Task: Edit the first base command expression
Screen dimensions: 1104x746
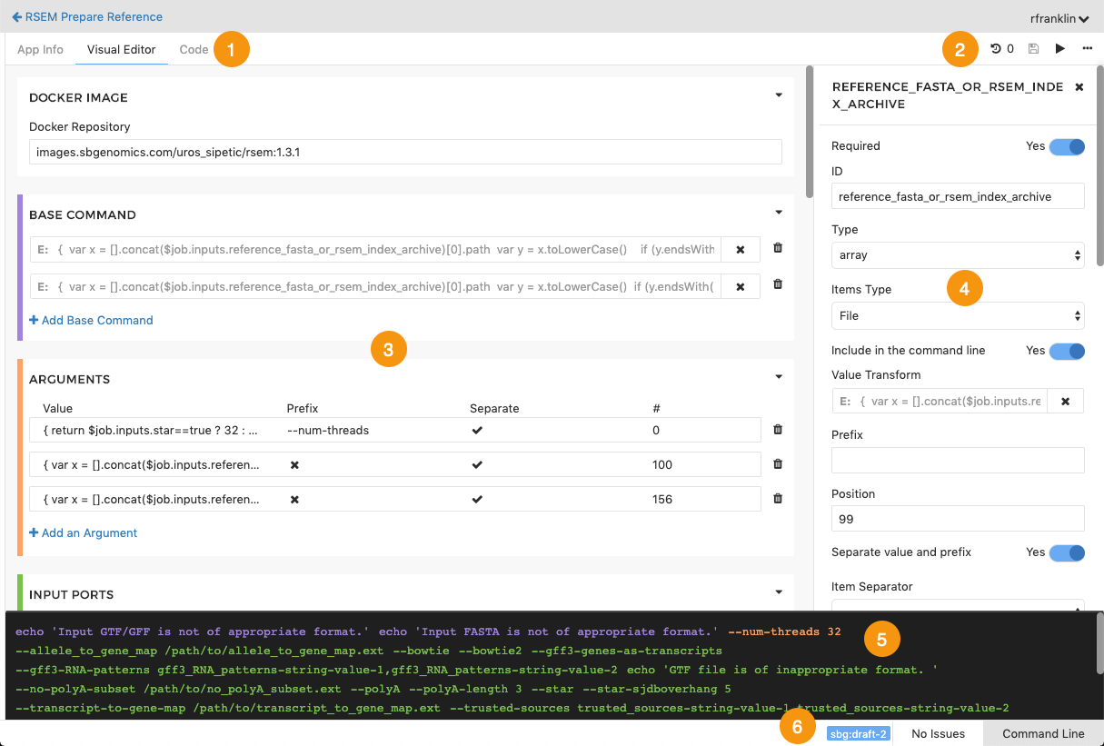Action: [375, 249]
